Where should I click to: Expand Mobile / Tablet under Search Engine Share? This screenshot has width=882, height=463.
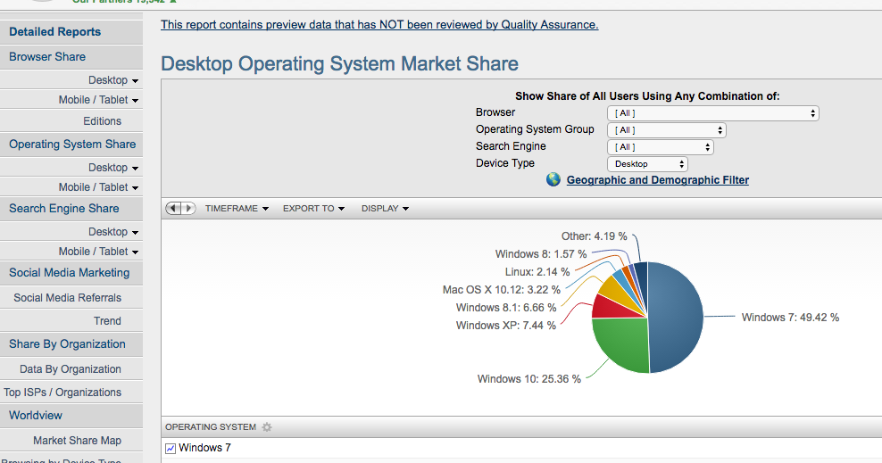(98, 252)
